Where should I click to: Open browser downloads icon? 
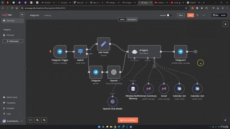pos(218,8)
